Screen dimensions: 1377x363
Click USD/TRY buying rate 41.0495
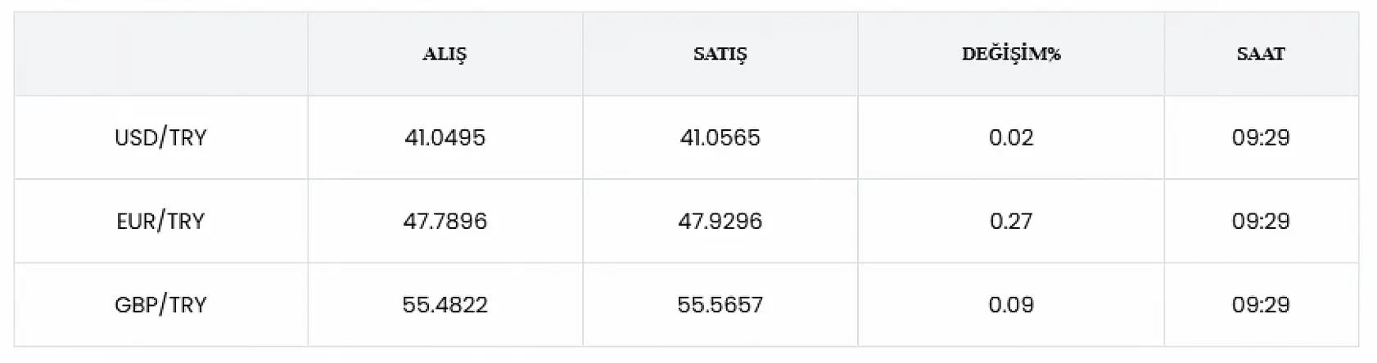(x=445, y=137)
